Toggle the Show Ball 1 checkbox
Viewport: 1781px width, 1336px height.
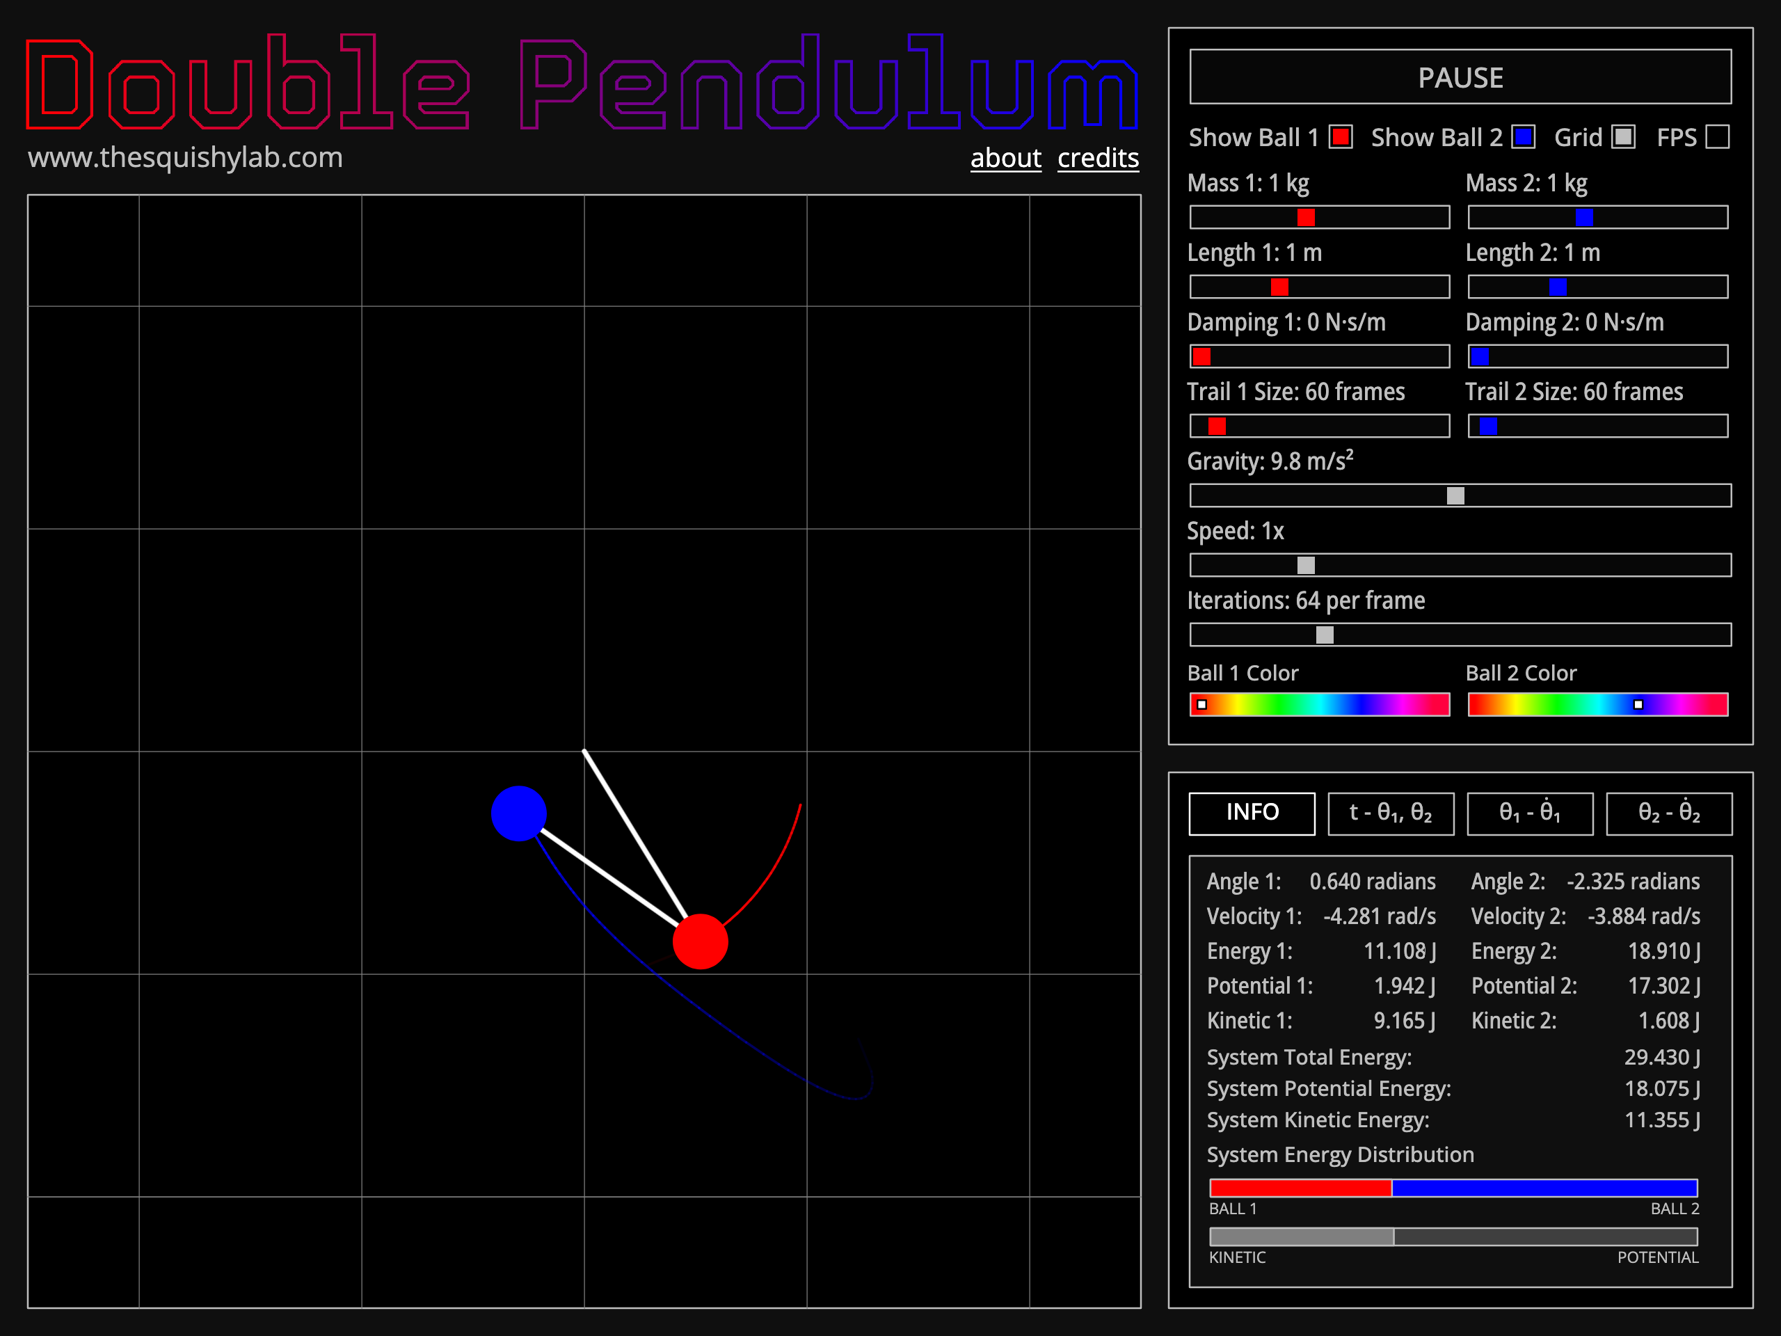(x=1340, y=137)
